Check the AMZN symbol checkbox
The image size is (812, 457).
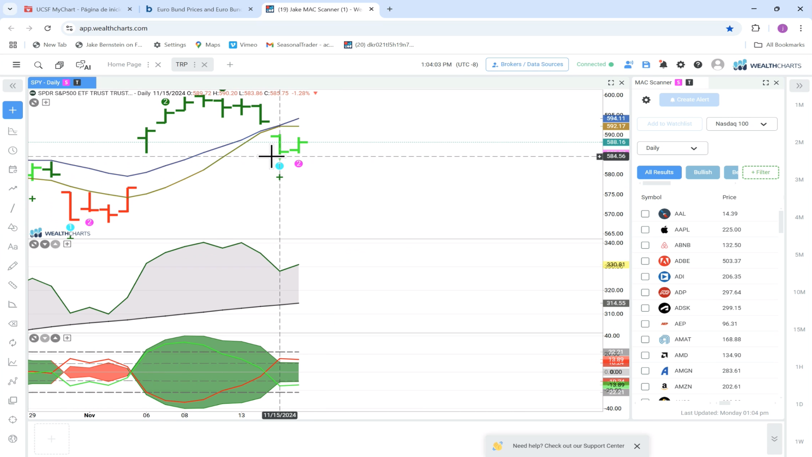[x=645, y=387]
